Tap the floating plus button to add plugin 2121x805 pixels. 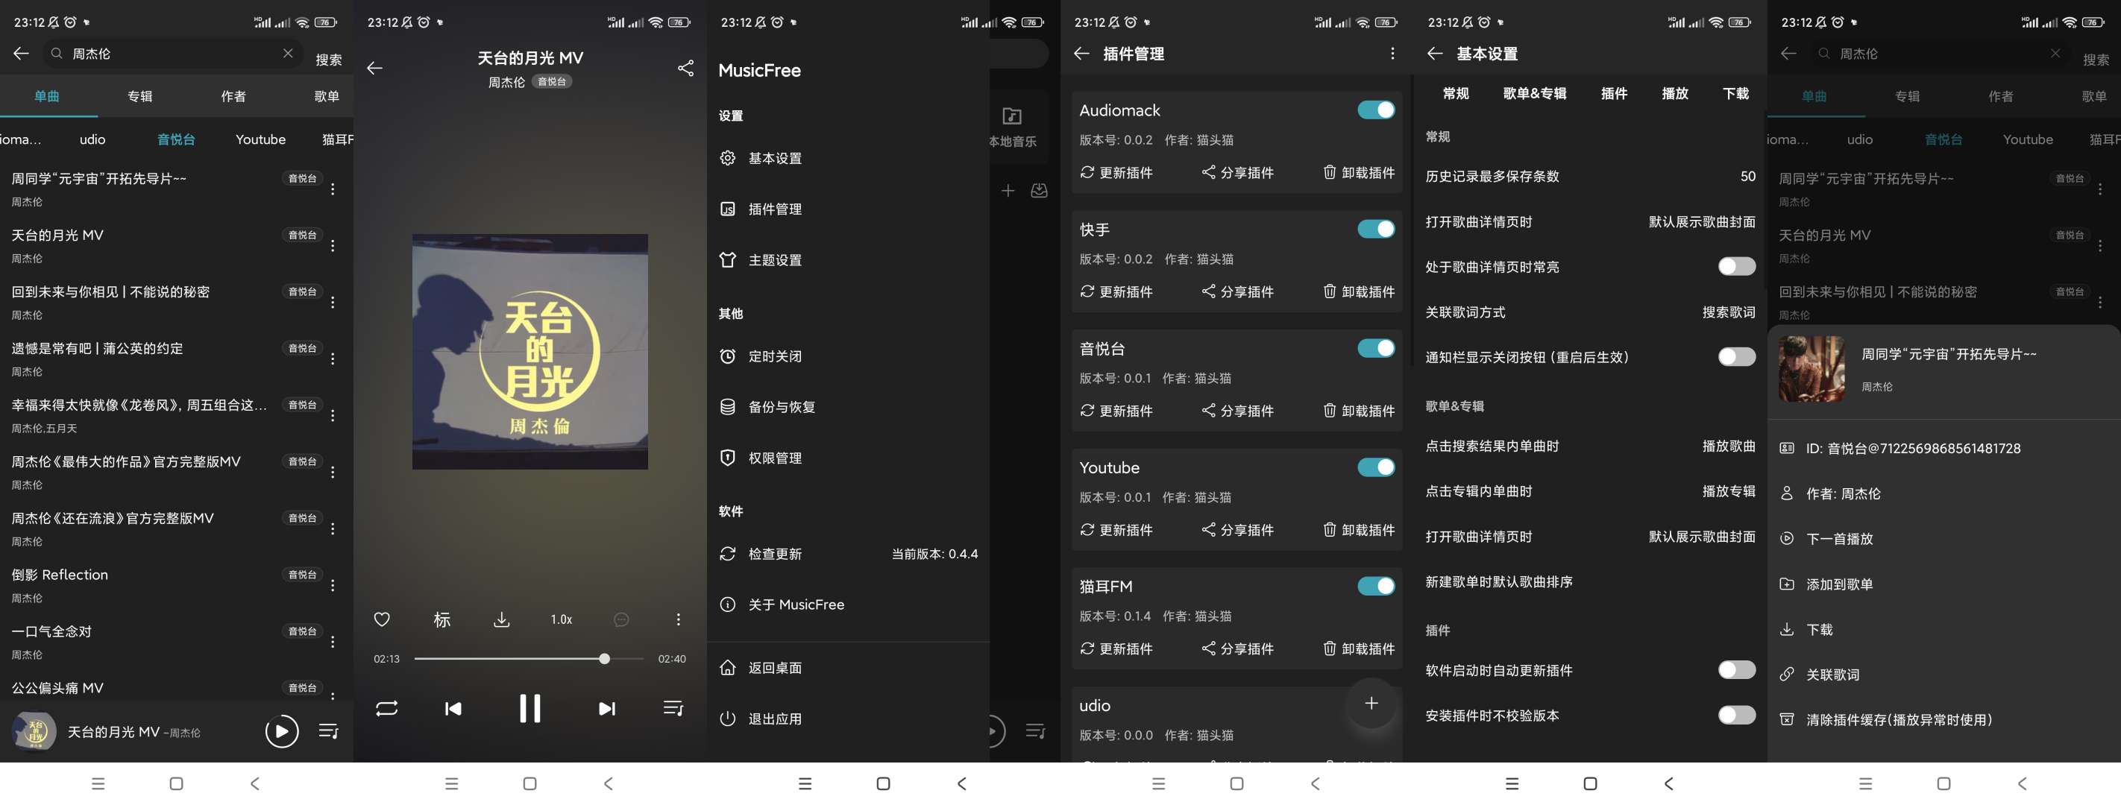coord(1371,703)
